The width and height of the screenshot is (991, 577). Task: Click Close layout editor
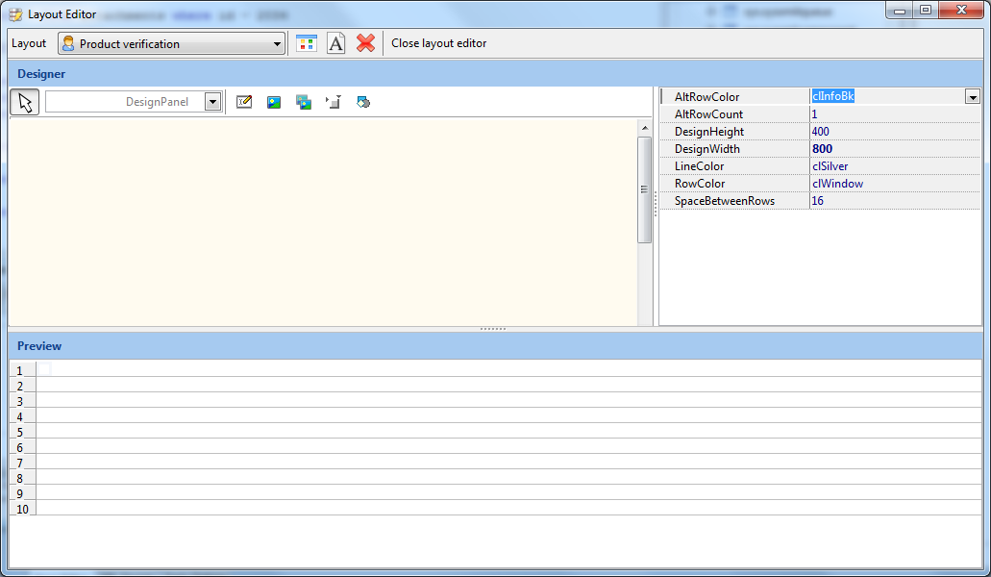pos(438,43)
